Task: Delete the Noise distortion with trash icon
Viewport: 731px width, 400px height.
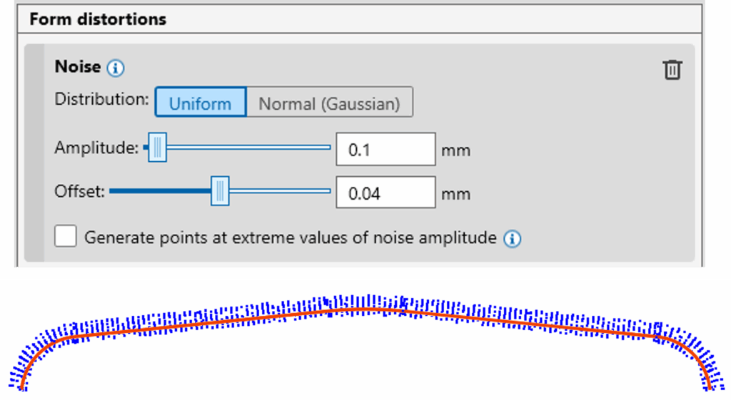Action: (672, 70)
